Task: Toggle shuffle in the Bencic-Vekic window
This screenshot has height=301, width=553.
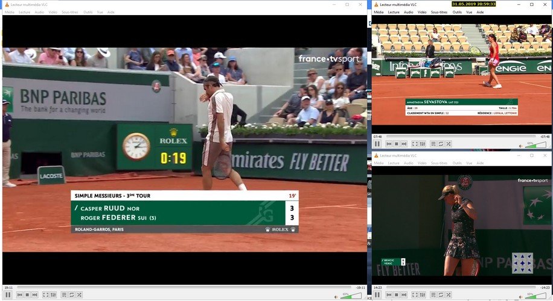Action: click(x=448, y=294)
